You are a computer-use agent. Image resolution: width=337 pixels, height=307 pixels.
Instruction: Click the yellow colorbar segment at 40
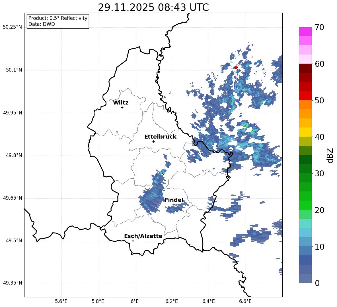pos(305,132)
